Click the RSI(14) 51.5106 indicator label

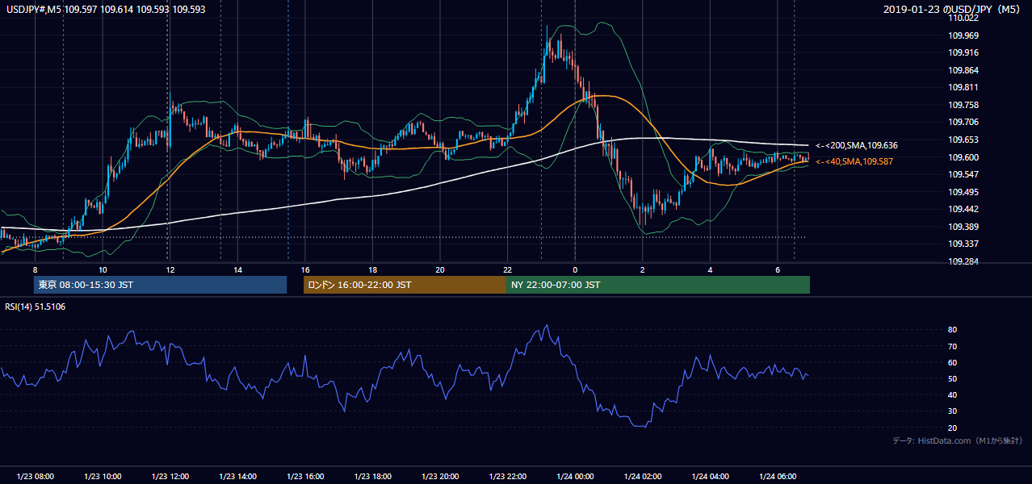(36, 307)
